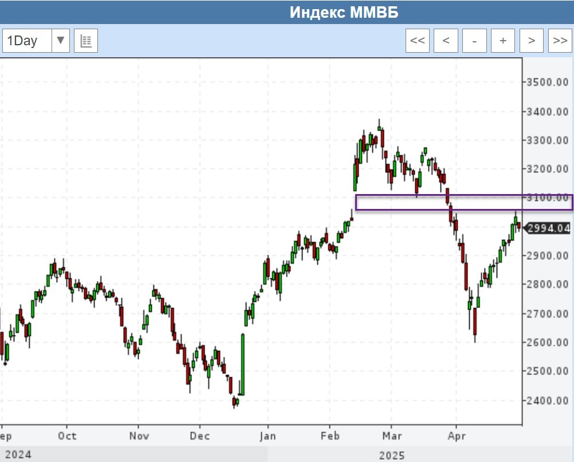Click the 3200.00 price axis label
The image size is (574, 462).
click(547, 169)
